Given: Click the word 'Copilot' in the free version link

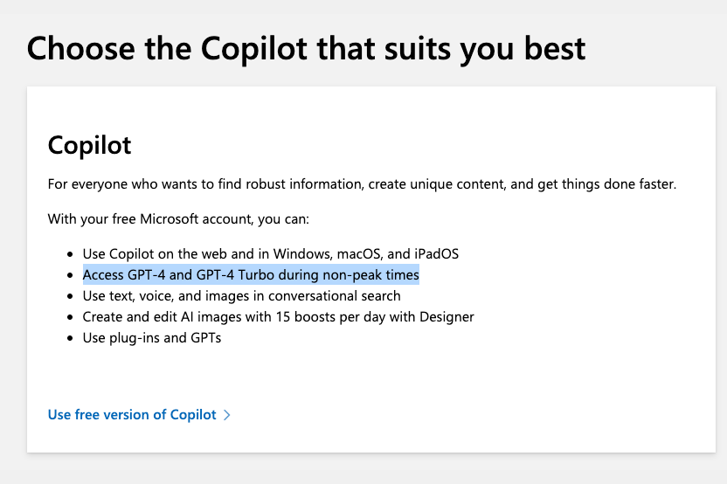Looking at the screenshot, I should 193,415.
